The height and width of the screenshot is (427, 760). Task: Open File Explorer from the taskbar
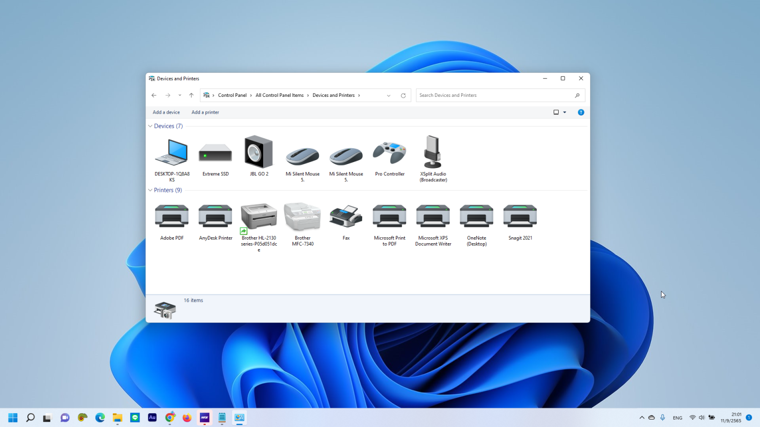point(117,418)
